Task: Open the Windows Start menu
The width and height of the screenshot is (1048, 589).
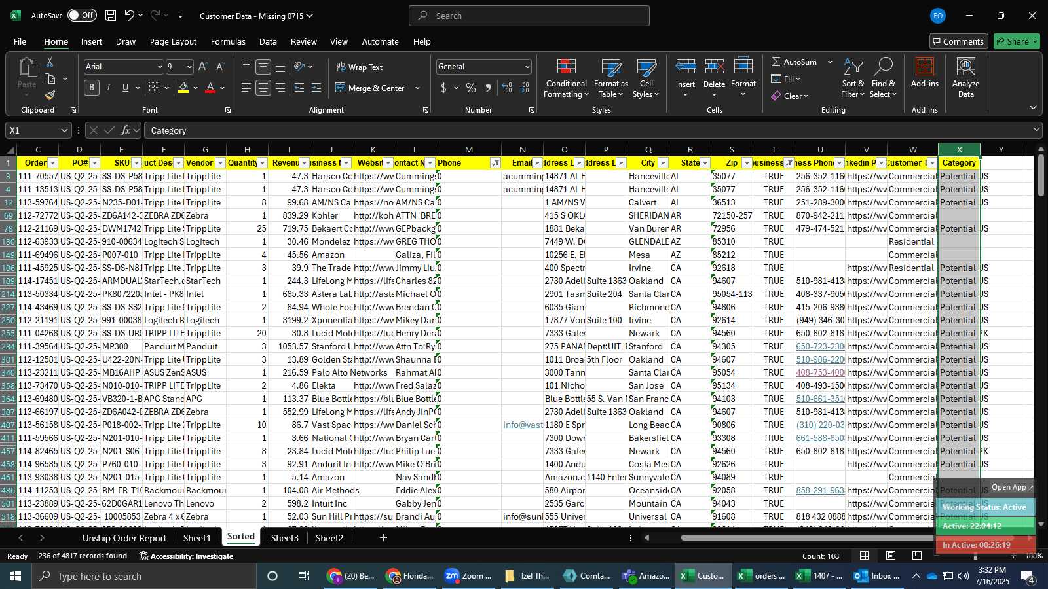Action: click(16, 576)
